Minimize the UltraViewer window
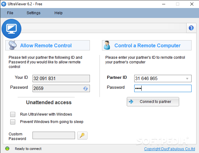The width and height of the screenshot is (199, 153). 164,4
